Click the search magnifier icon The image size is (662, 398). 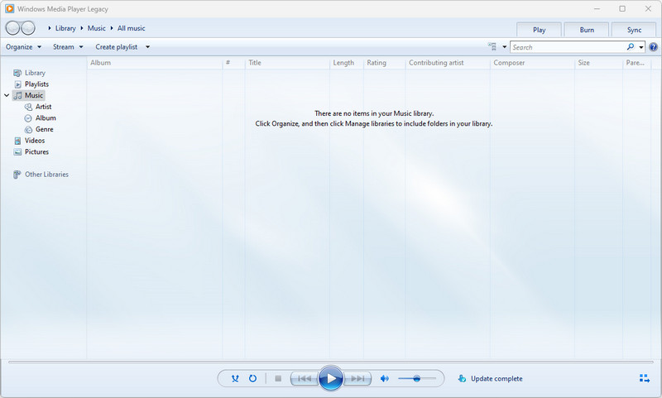point(631,47)
